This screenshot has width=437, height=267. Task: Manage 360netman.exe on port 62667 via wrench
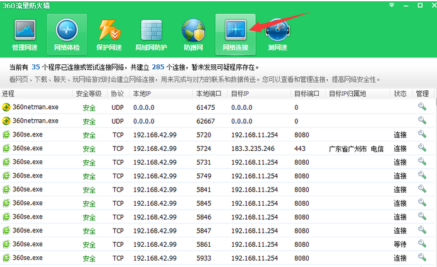click(x=422, y=120)
